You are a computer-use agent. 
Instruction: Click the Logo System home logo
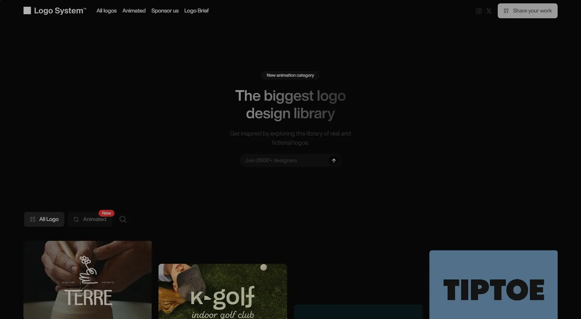[x=55, y=11]
